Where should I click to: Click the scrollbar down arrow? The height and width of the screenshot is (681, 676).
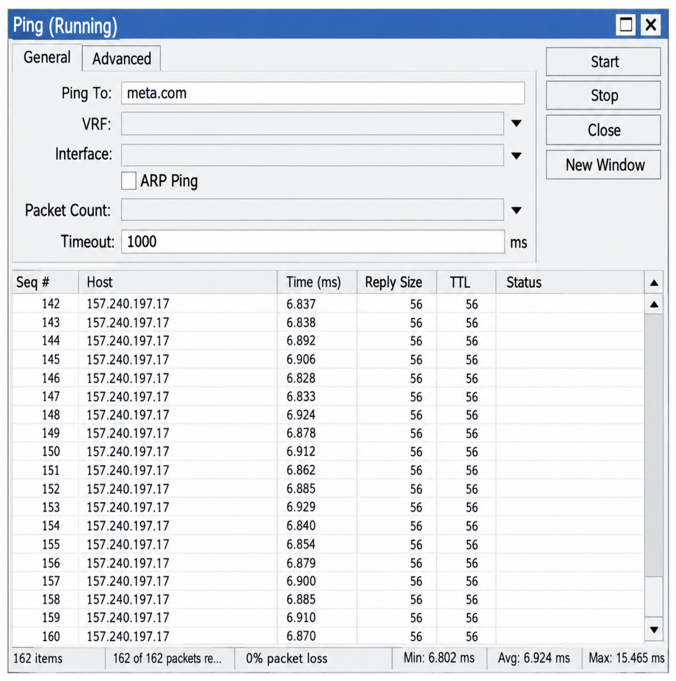tap(654, 630)
